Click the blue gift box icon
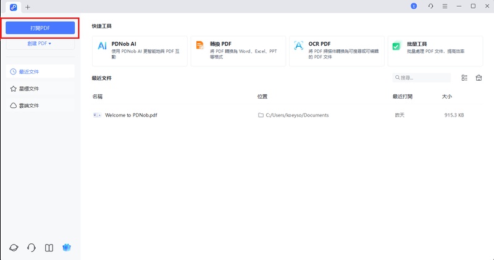This screenshot has height=260, width=494. coord(67,248)
